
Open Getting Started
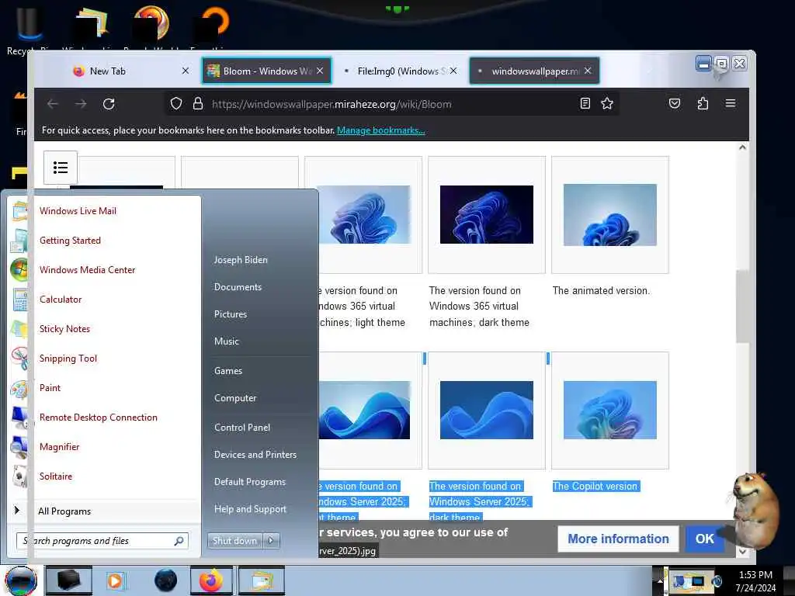click(70, 241)
